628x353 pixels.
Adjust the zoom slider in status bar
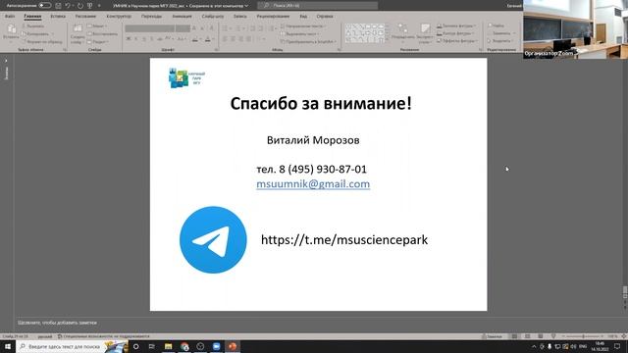click(x=583, y=336)
